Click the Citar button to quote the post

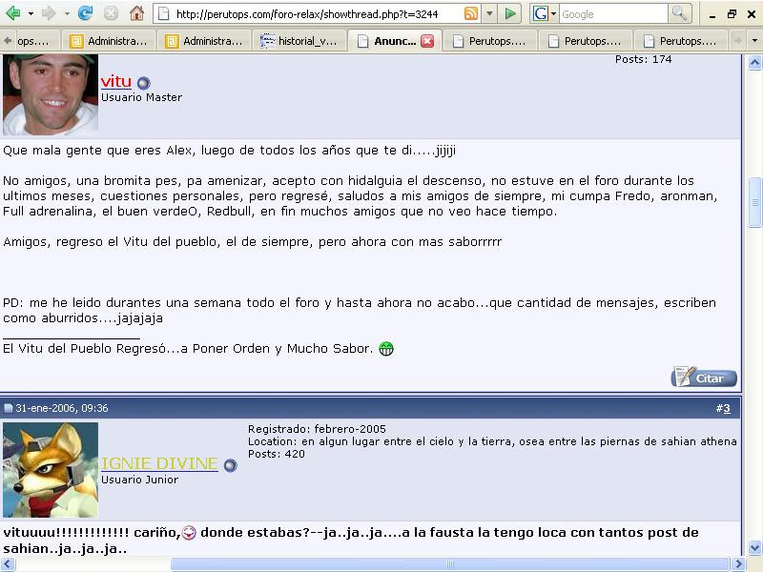[703, 378]
